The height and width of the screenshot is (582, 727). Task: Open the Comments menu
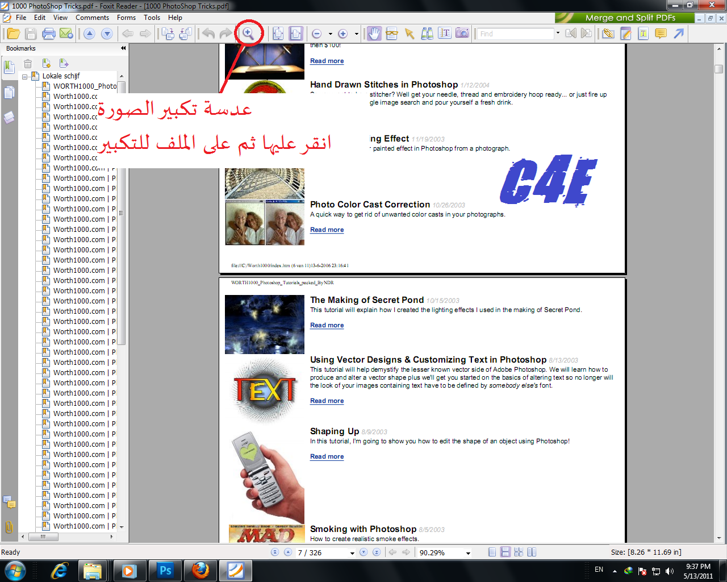[x=92, y=18]
